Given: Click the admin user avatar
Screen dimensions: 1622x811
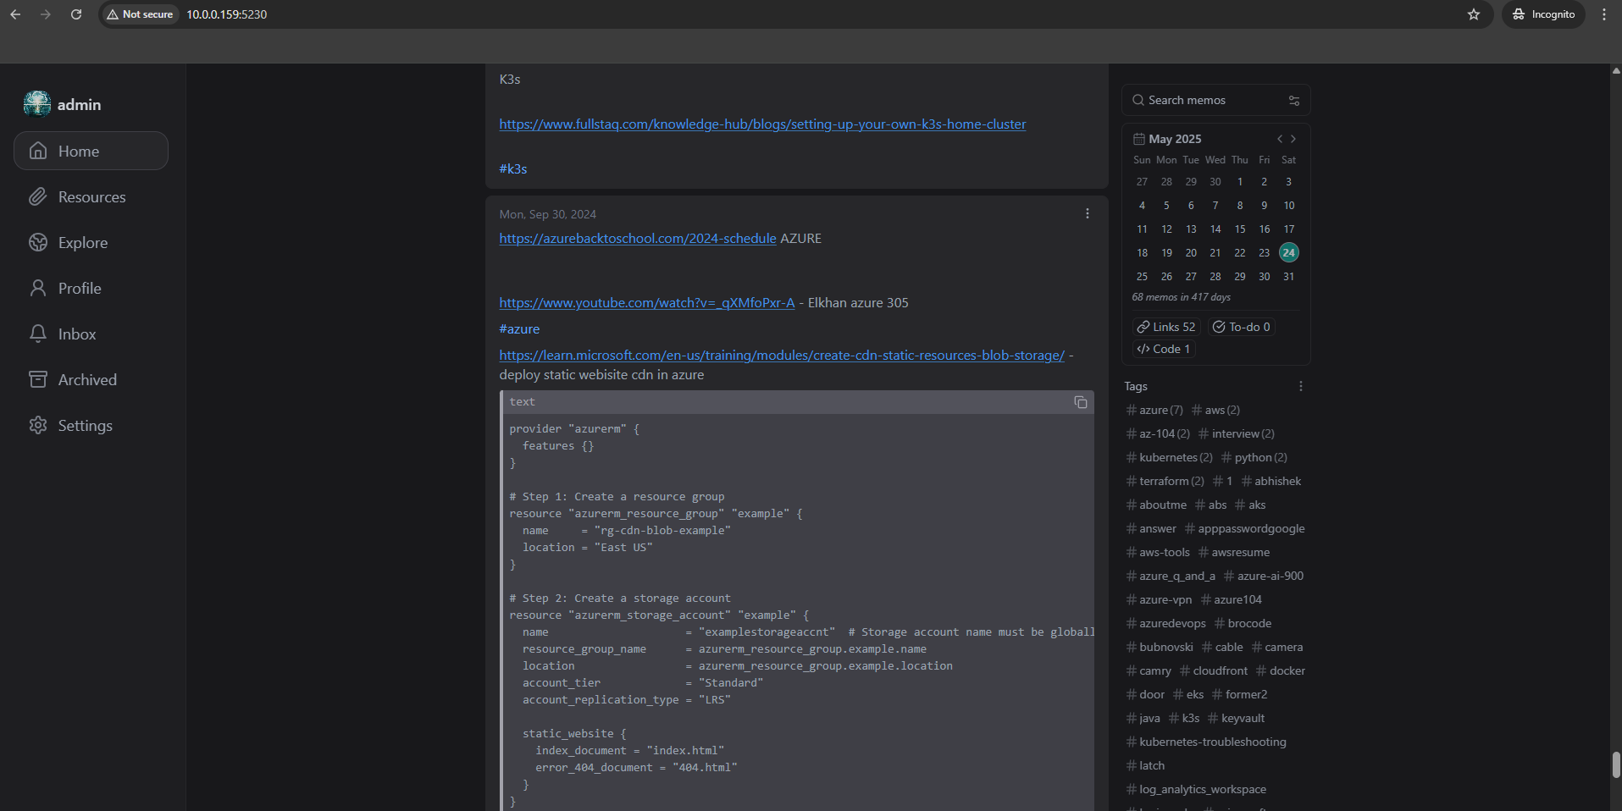Looking at the screenshot, I should pyautogui.click(x=37, y=104).
